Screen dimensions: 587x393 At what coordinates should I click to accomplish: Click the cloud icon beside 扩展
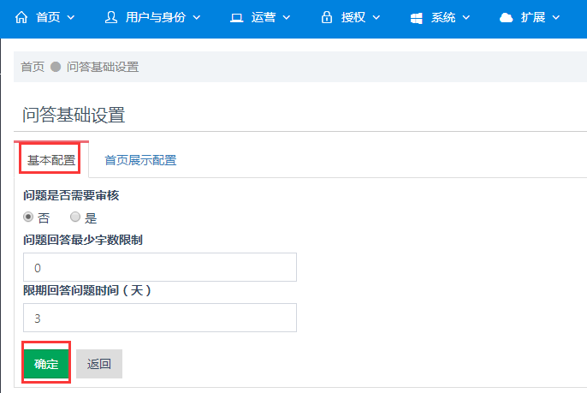pos(507,18)
